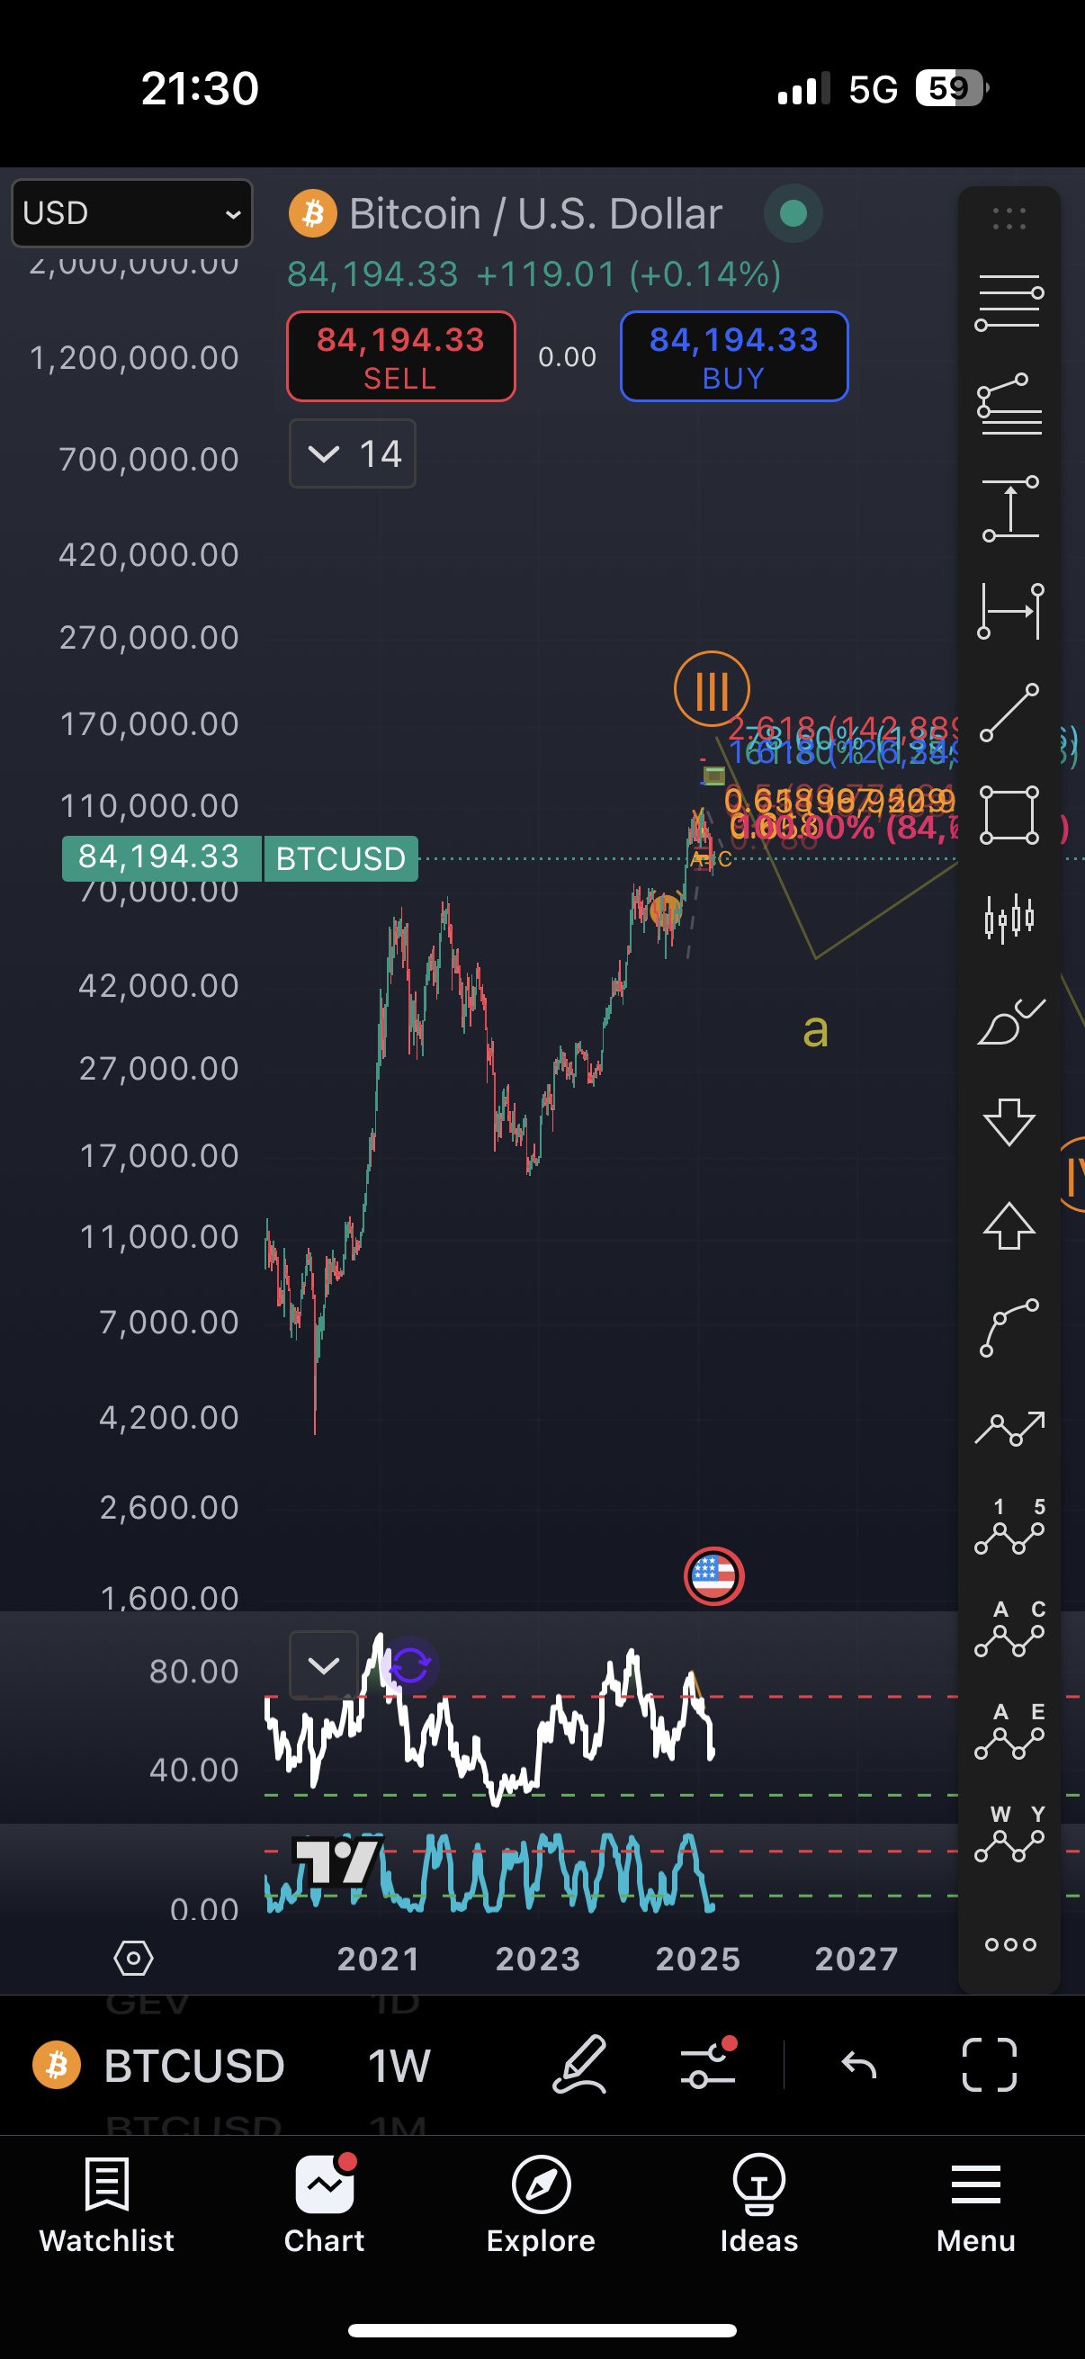Tap the green market status indicator
The height and width of the screenshot is (2359, 1085).
(793, 213)
